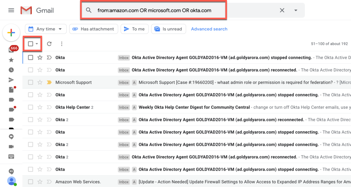Open Starred messages in the sidebar
The width and height of the screenshot is (351, 187).
tap(11, 60)
